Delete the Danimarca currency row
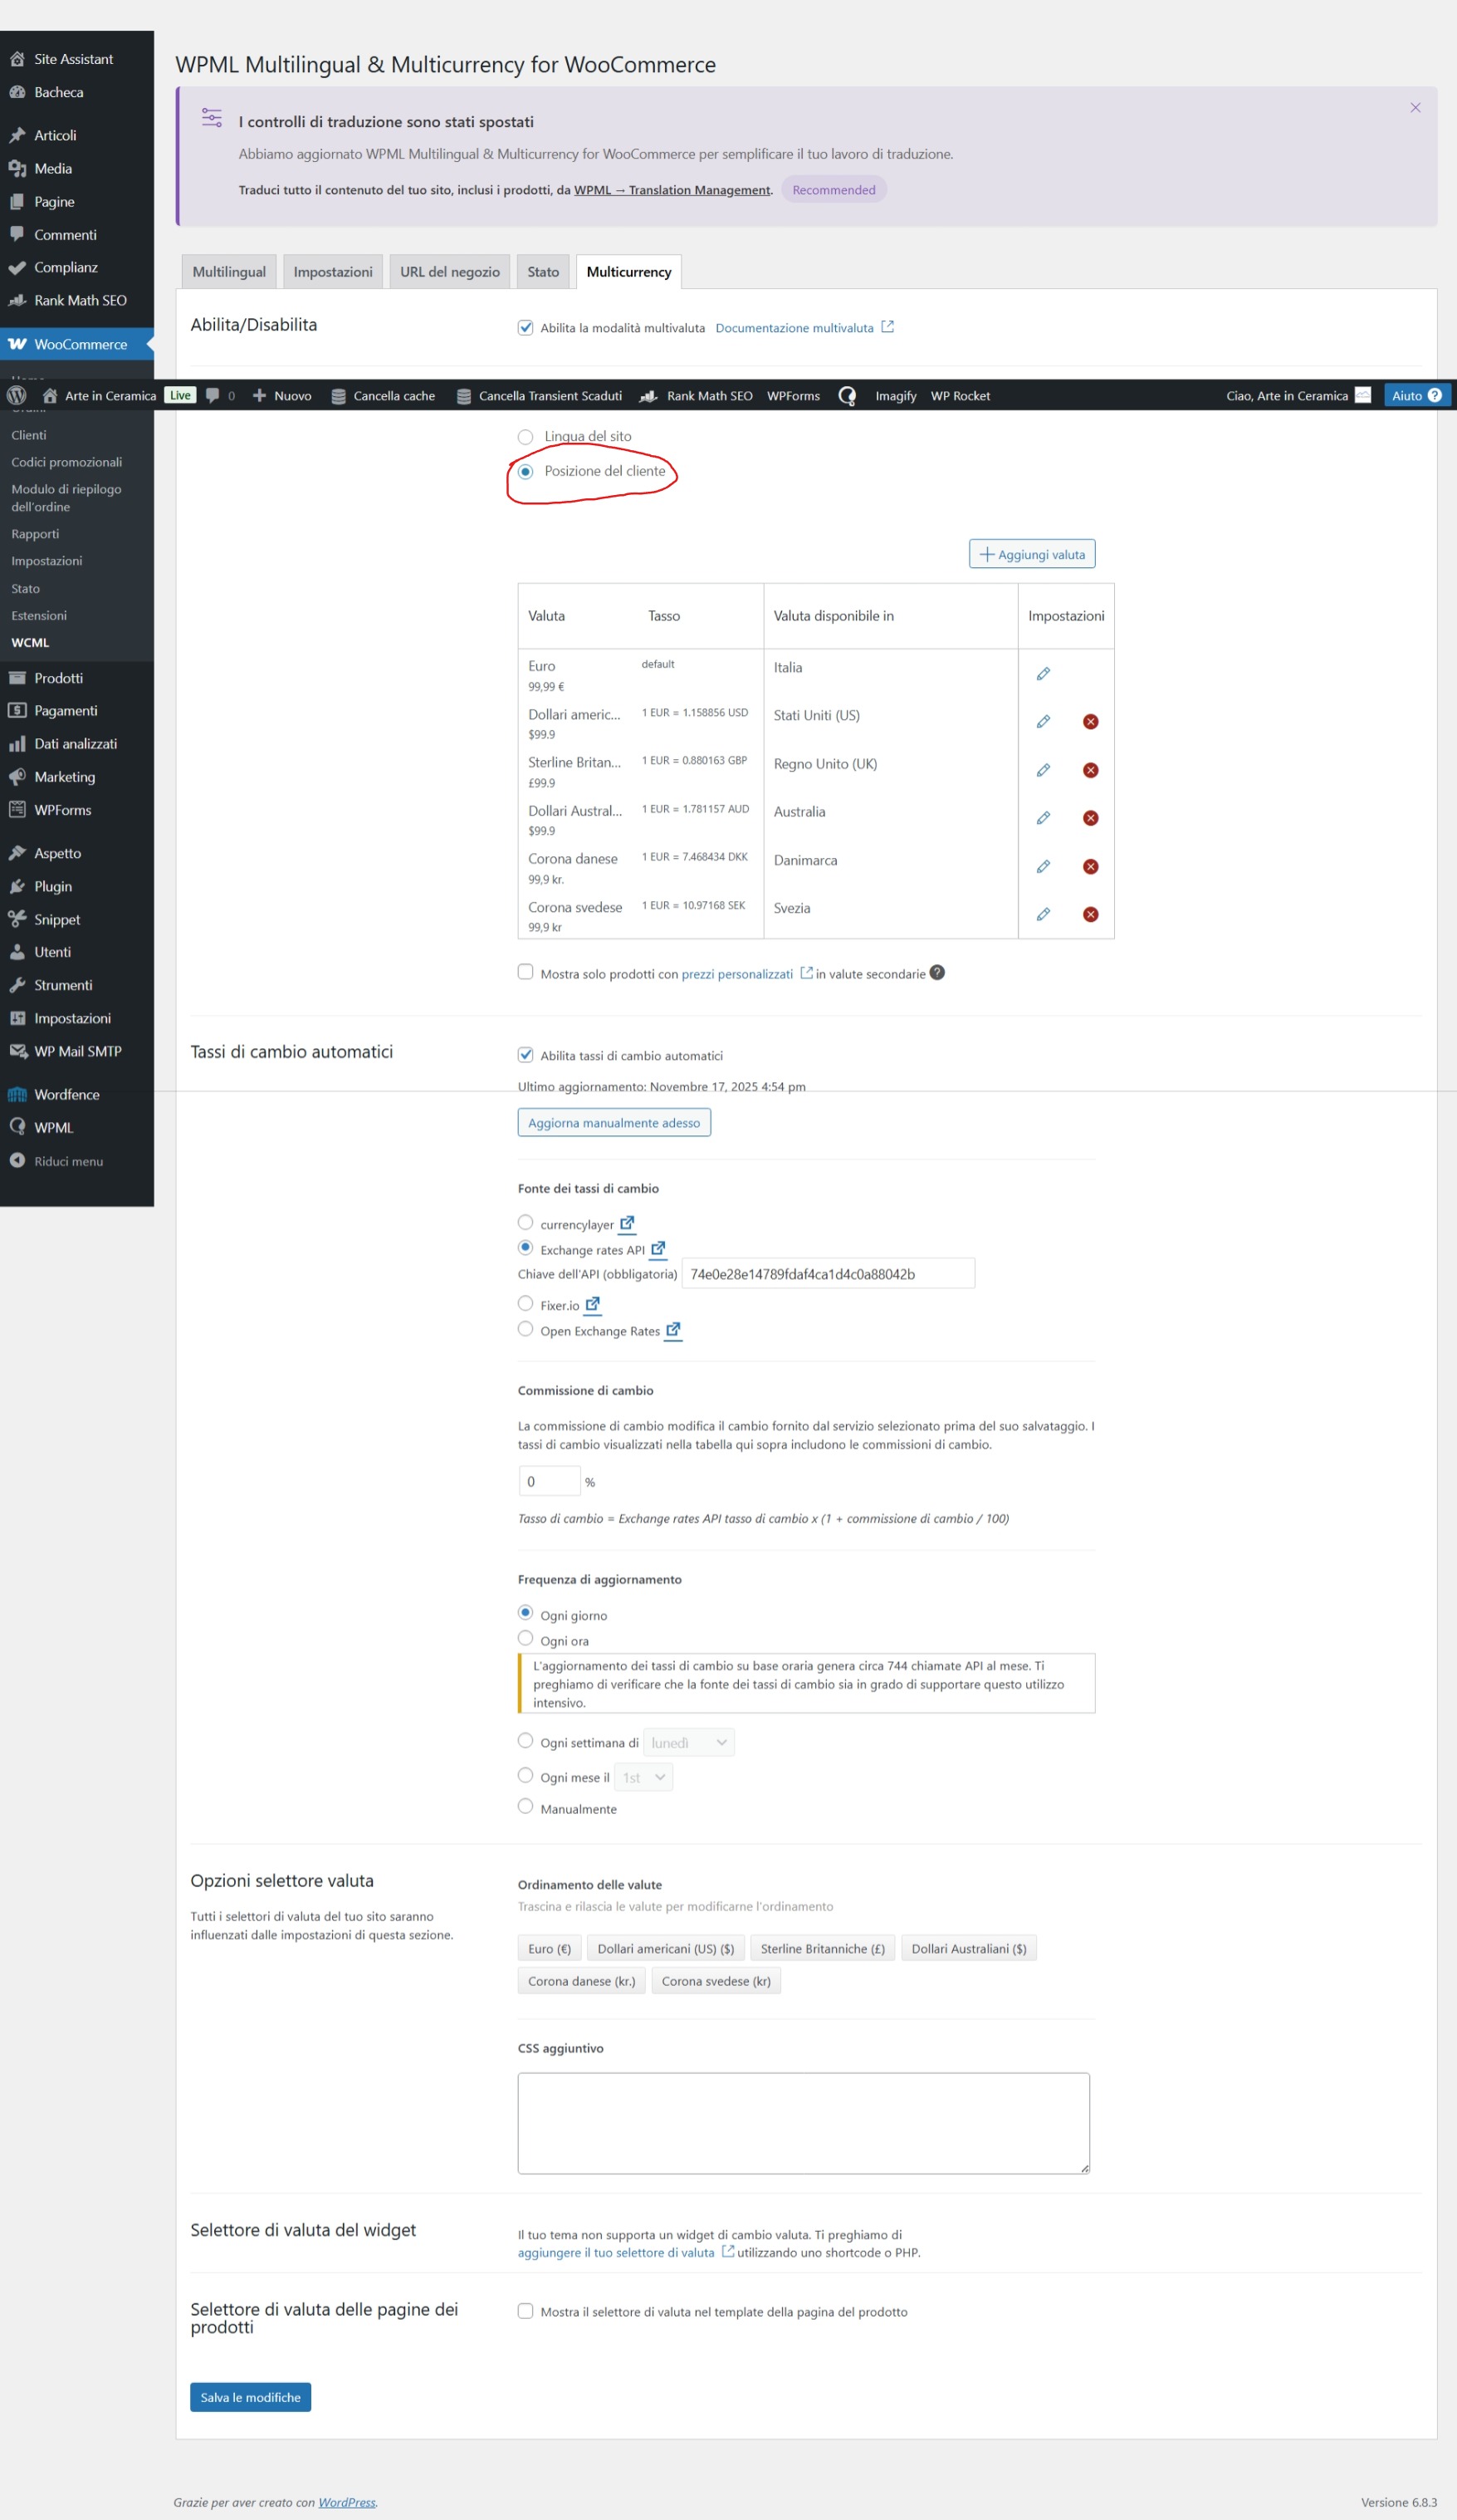 [x=1090, y=866]
